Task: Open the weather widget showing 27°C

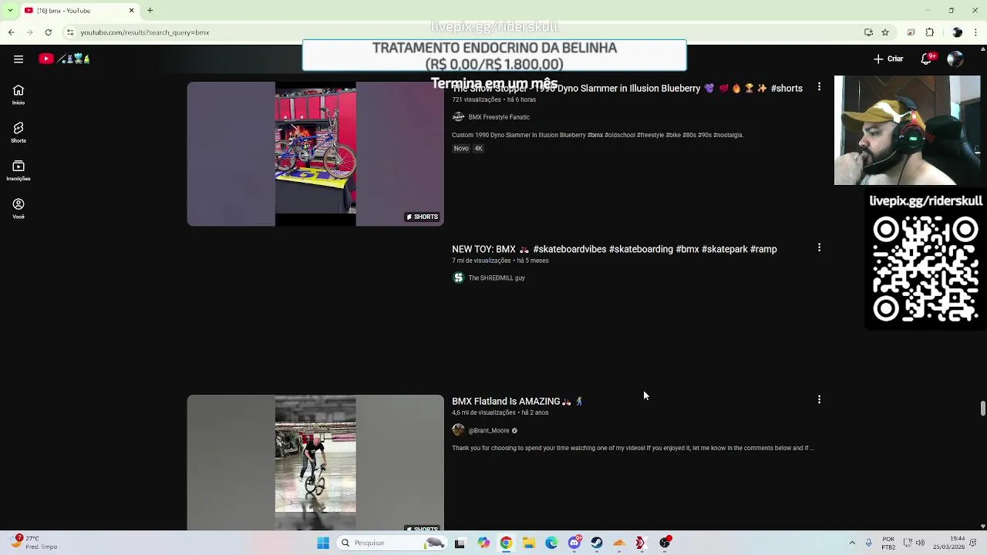Action: pos(35,543)
